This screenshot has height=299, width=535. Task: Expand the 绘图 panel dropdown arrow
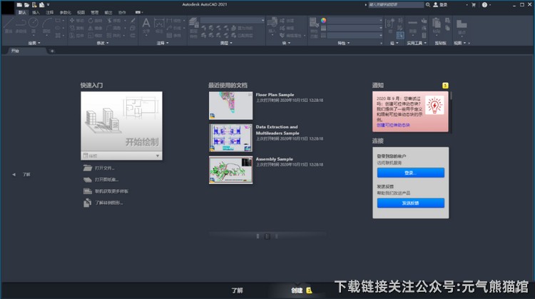pos(39,43)
